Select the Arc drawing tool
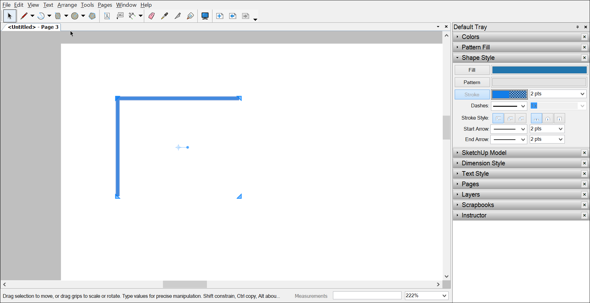 coord(42,16)
